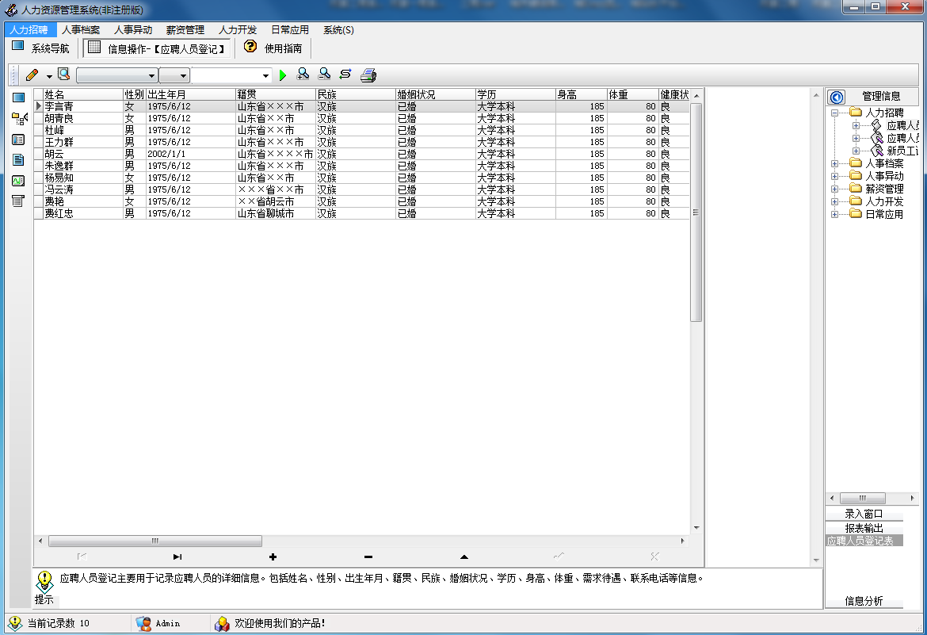Expand the 人事档案 tree folder
Viewport: 927px width, 635px height.
click(x=835, y=163)
